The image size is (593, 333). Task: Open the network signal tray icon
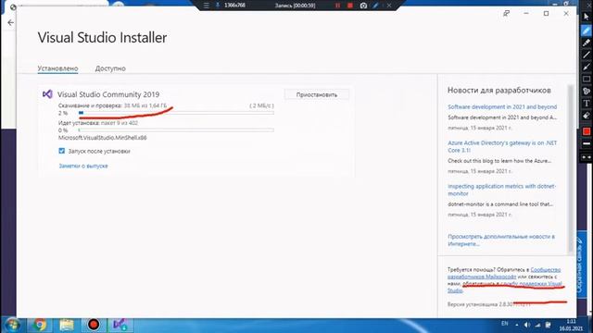537,325
